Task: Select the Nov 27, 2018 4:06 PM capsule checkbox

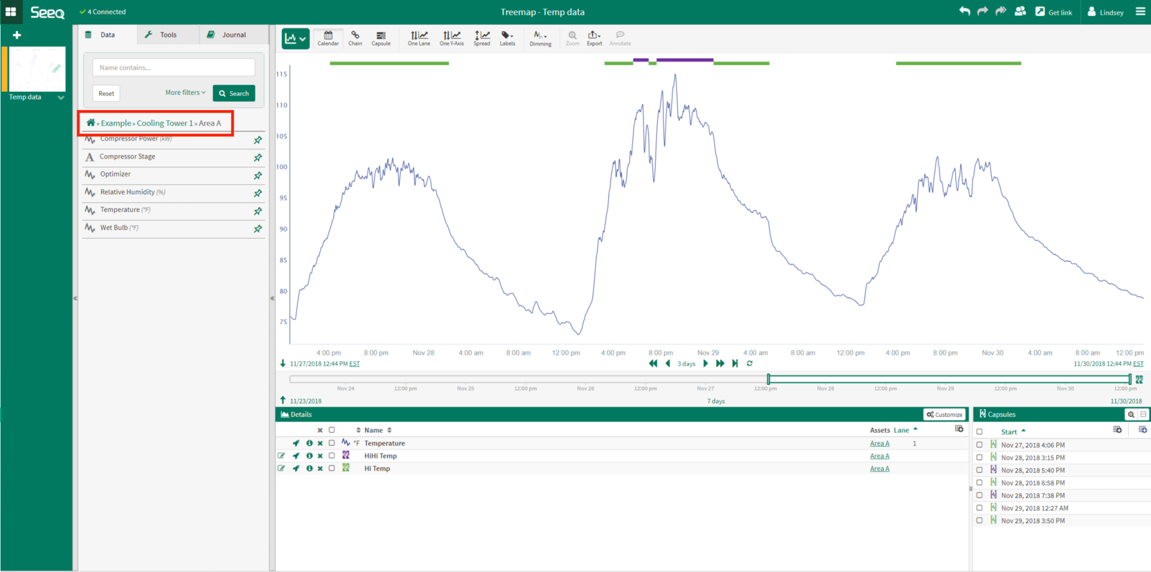Action: click(979, 445)
